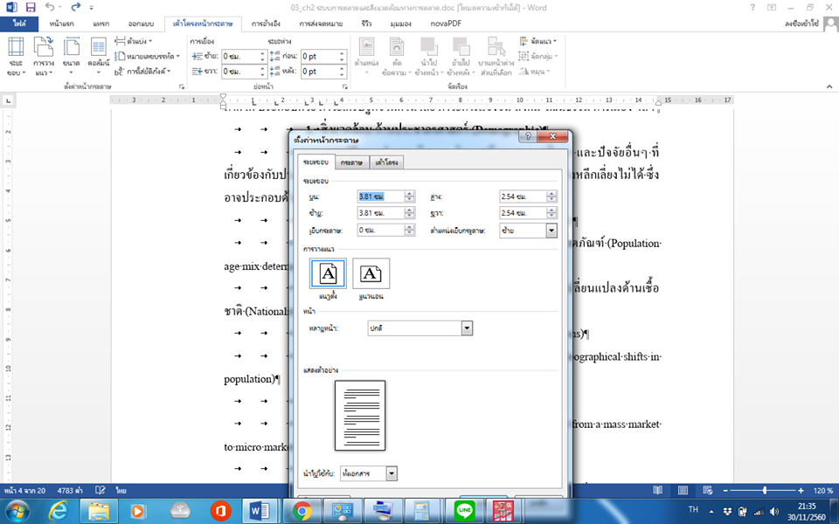Open the Columns (คอลัมน์) ribbon button

coord(99,56)
